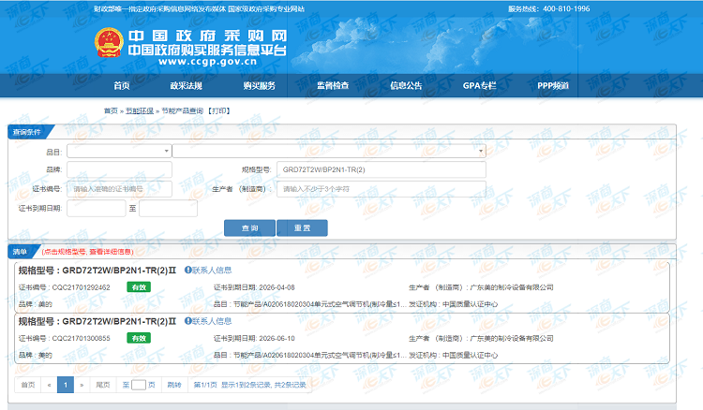This screenshot has width=703, height=410.
Task: Open the 监督检查 menu item
Action: pyautogui.click(x=333, y=85)
